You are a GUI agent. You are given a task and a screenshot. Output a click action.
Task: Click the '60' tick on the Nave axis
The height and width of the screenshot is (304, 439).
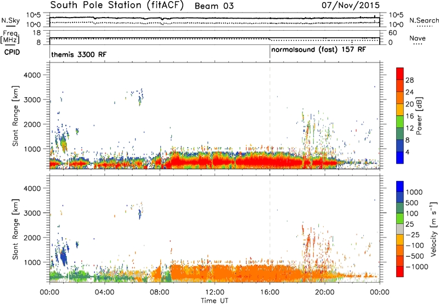(x=392, y=33)
